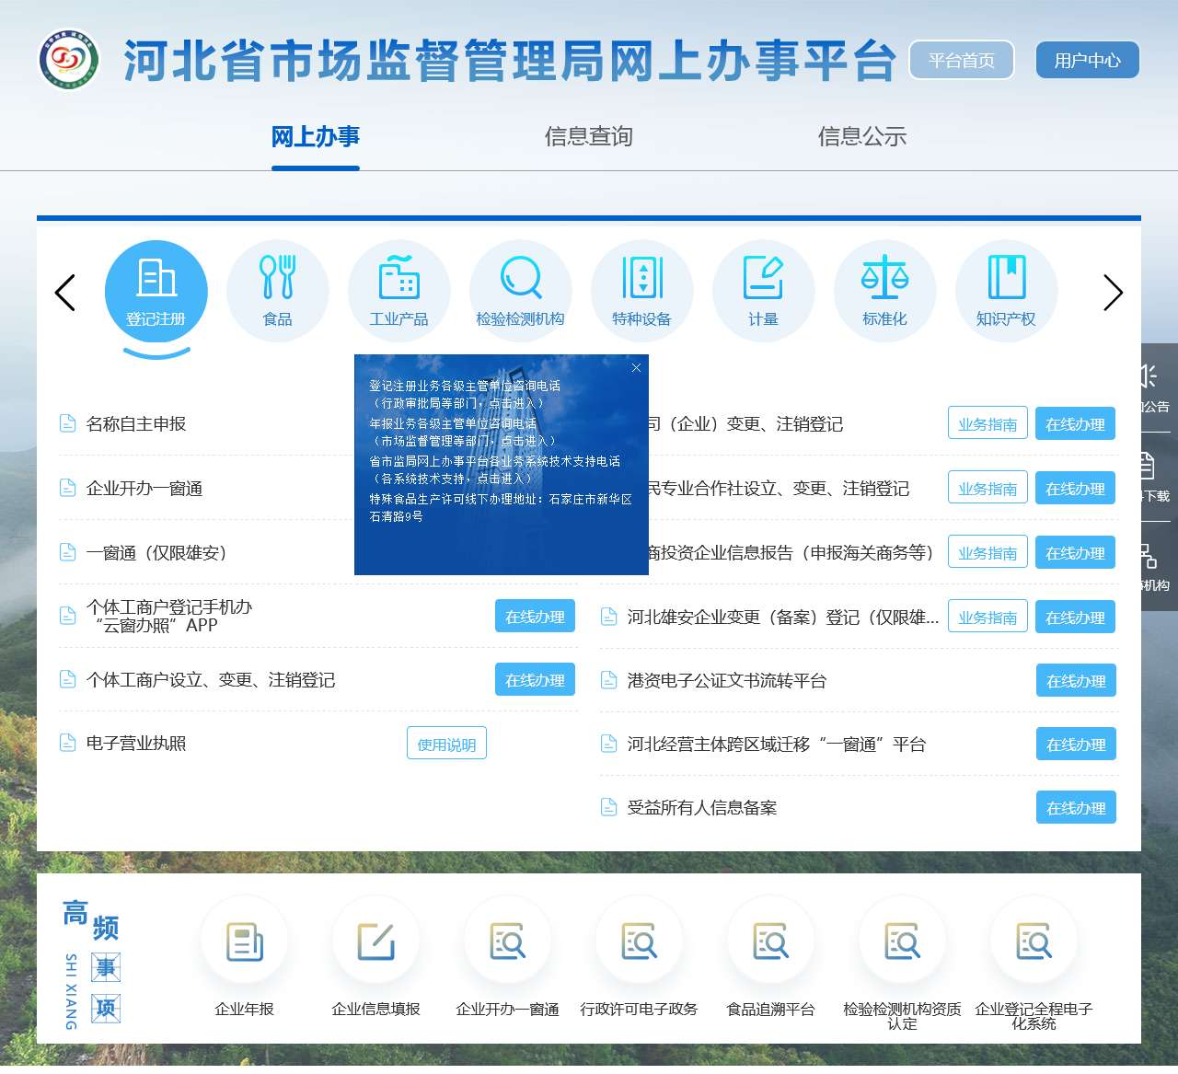Open 业务指南 for 公司变更、注销登记

pos(987,423)
